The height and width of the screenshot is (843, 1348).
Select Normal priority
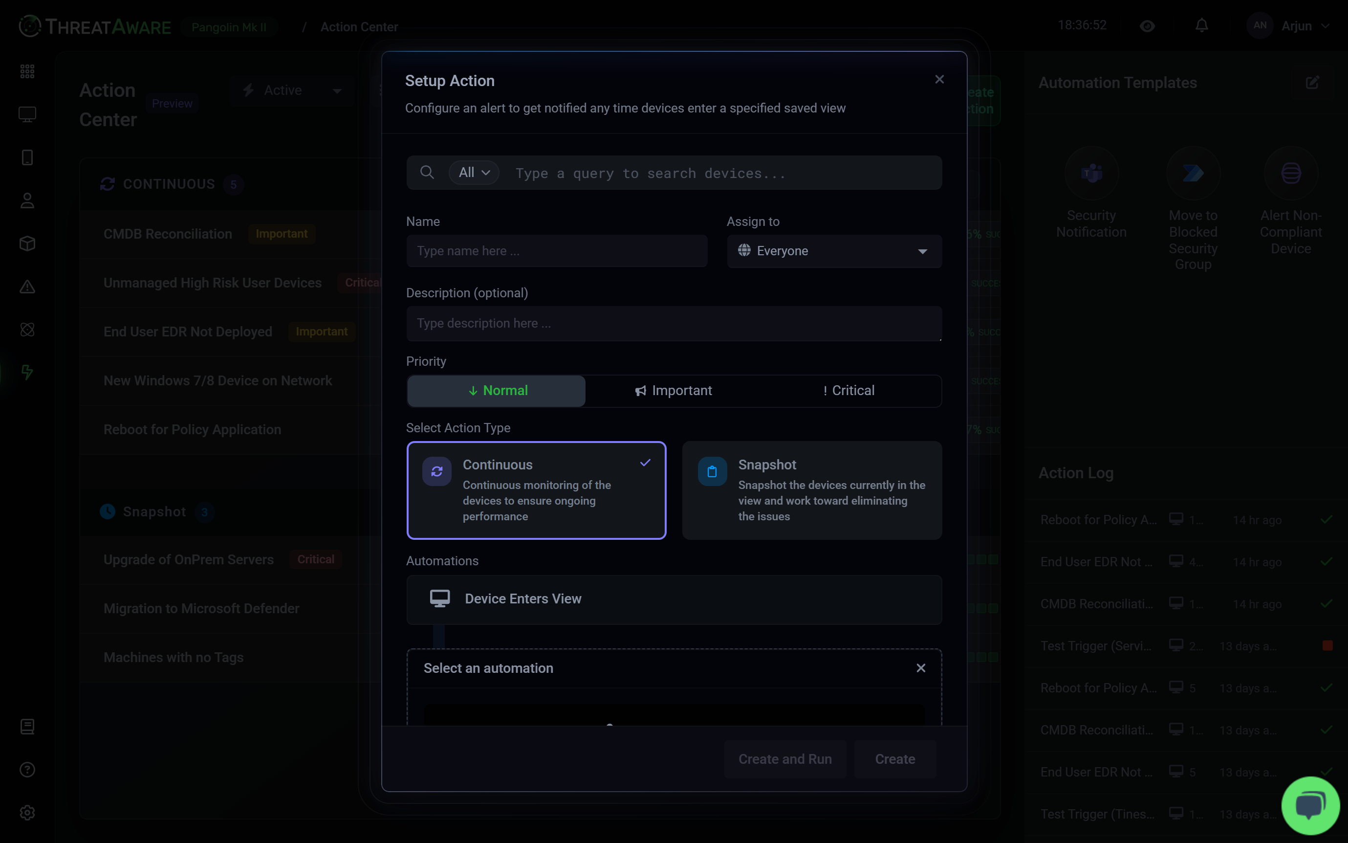tap(497, 391)
